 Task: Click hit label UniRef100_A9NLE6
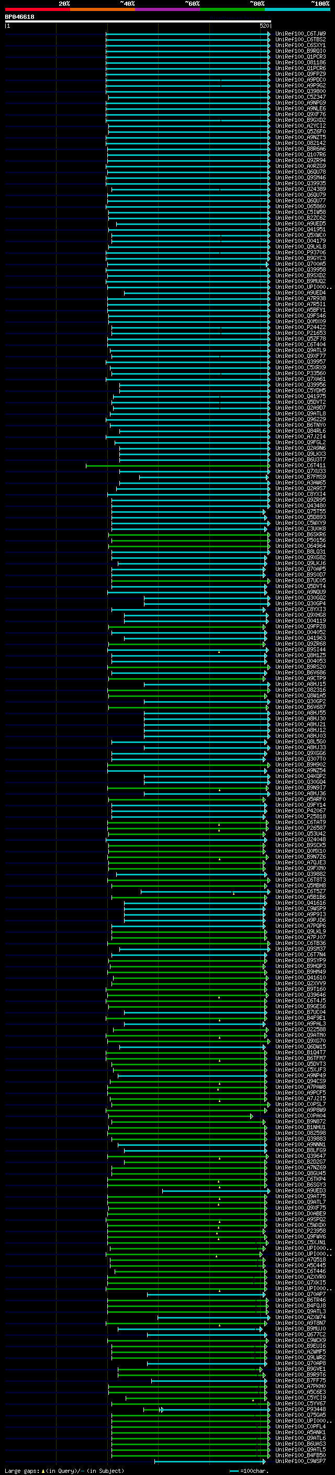click(300, 108)
